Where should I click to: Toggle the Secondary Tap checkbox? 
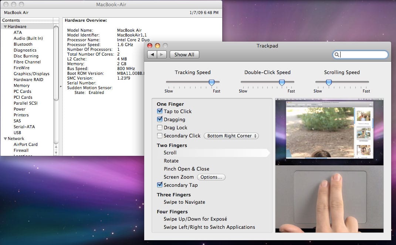click(160, 185)
